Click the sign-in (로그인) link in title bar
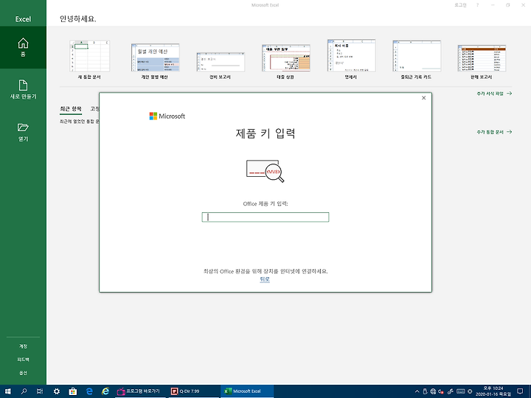Viewport: 531px width, 398px height. point(460,5)
